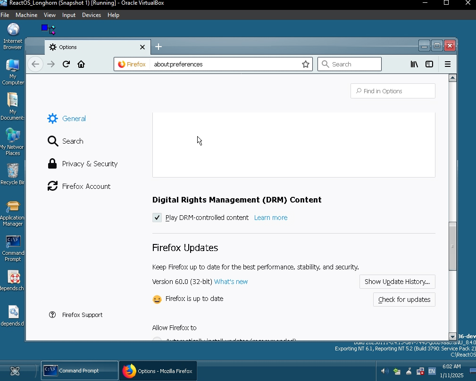Open VirtualBox Help menu
Screen dimensions: 476x381
(x=113, y=15)
